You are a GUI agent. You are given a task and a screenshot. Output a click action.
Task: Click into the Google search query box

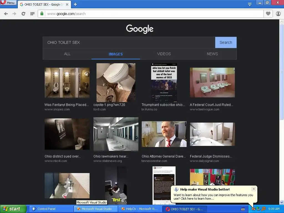click(129, 42)
